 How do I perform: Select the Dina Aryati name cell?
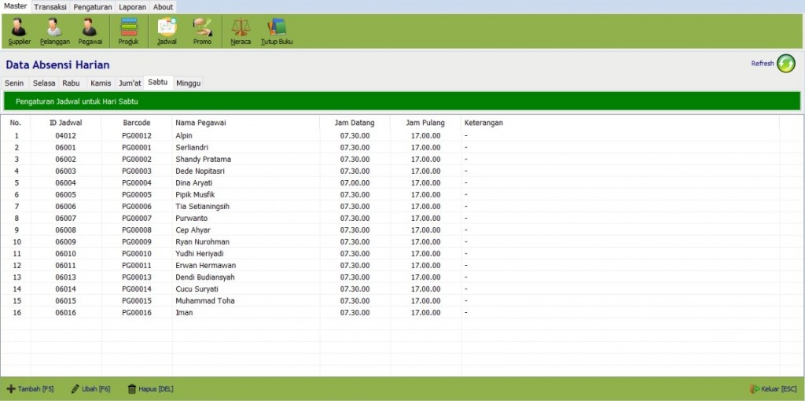click(246, 182)
